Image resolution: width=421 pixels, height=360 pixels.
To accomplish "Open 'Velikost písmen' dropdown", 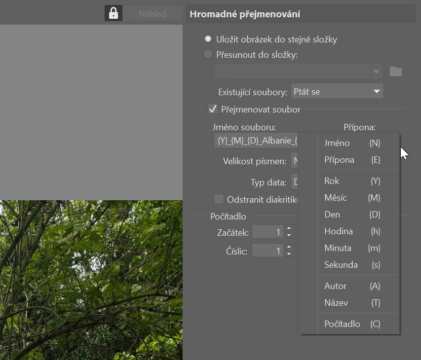I will coord(295,161).
